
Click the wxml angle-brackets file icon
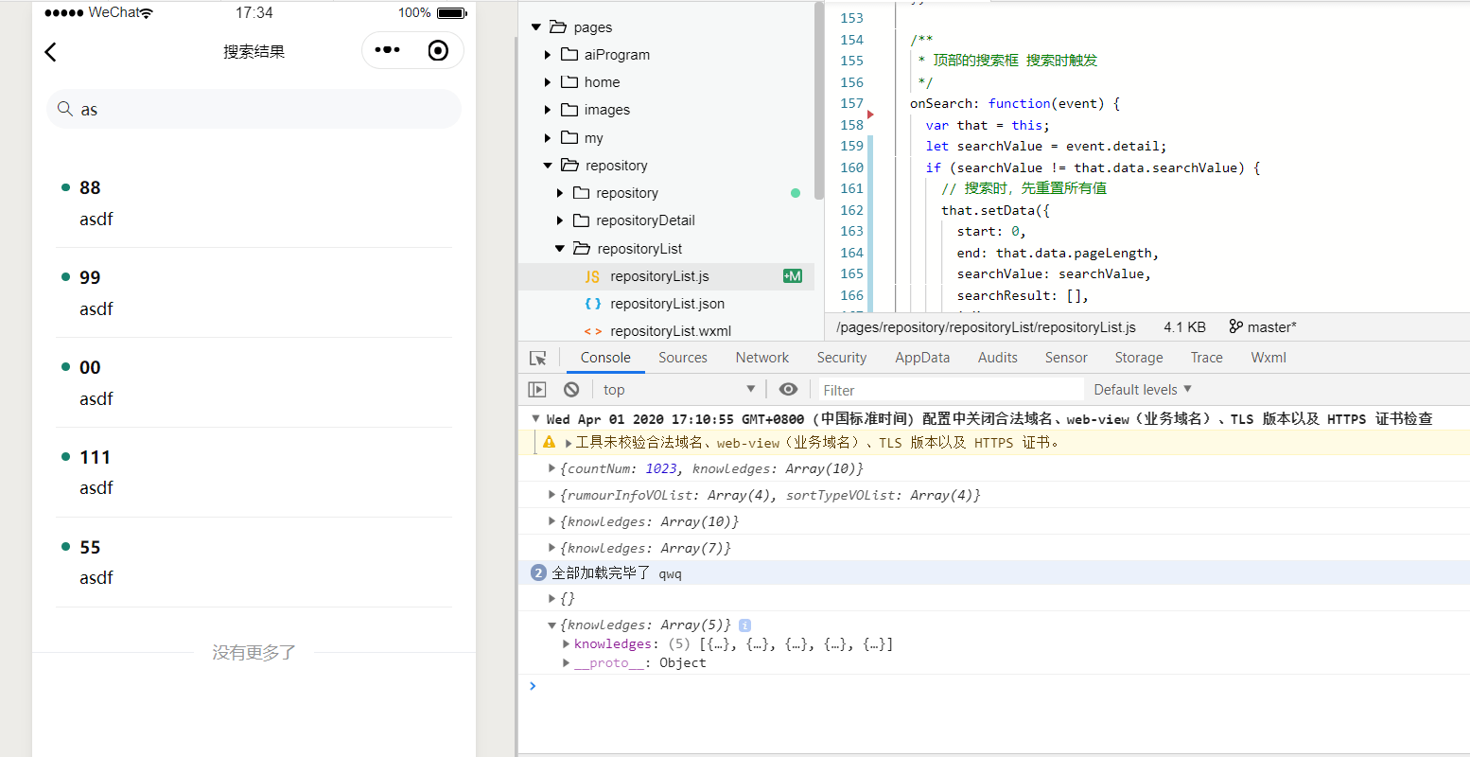(x=592, y=331)
